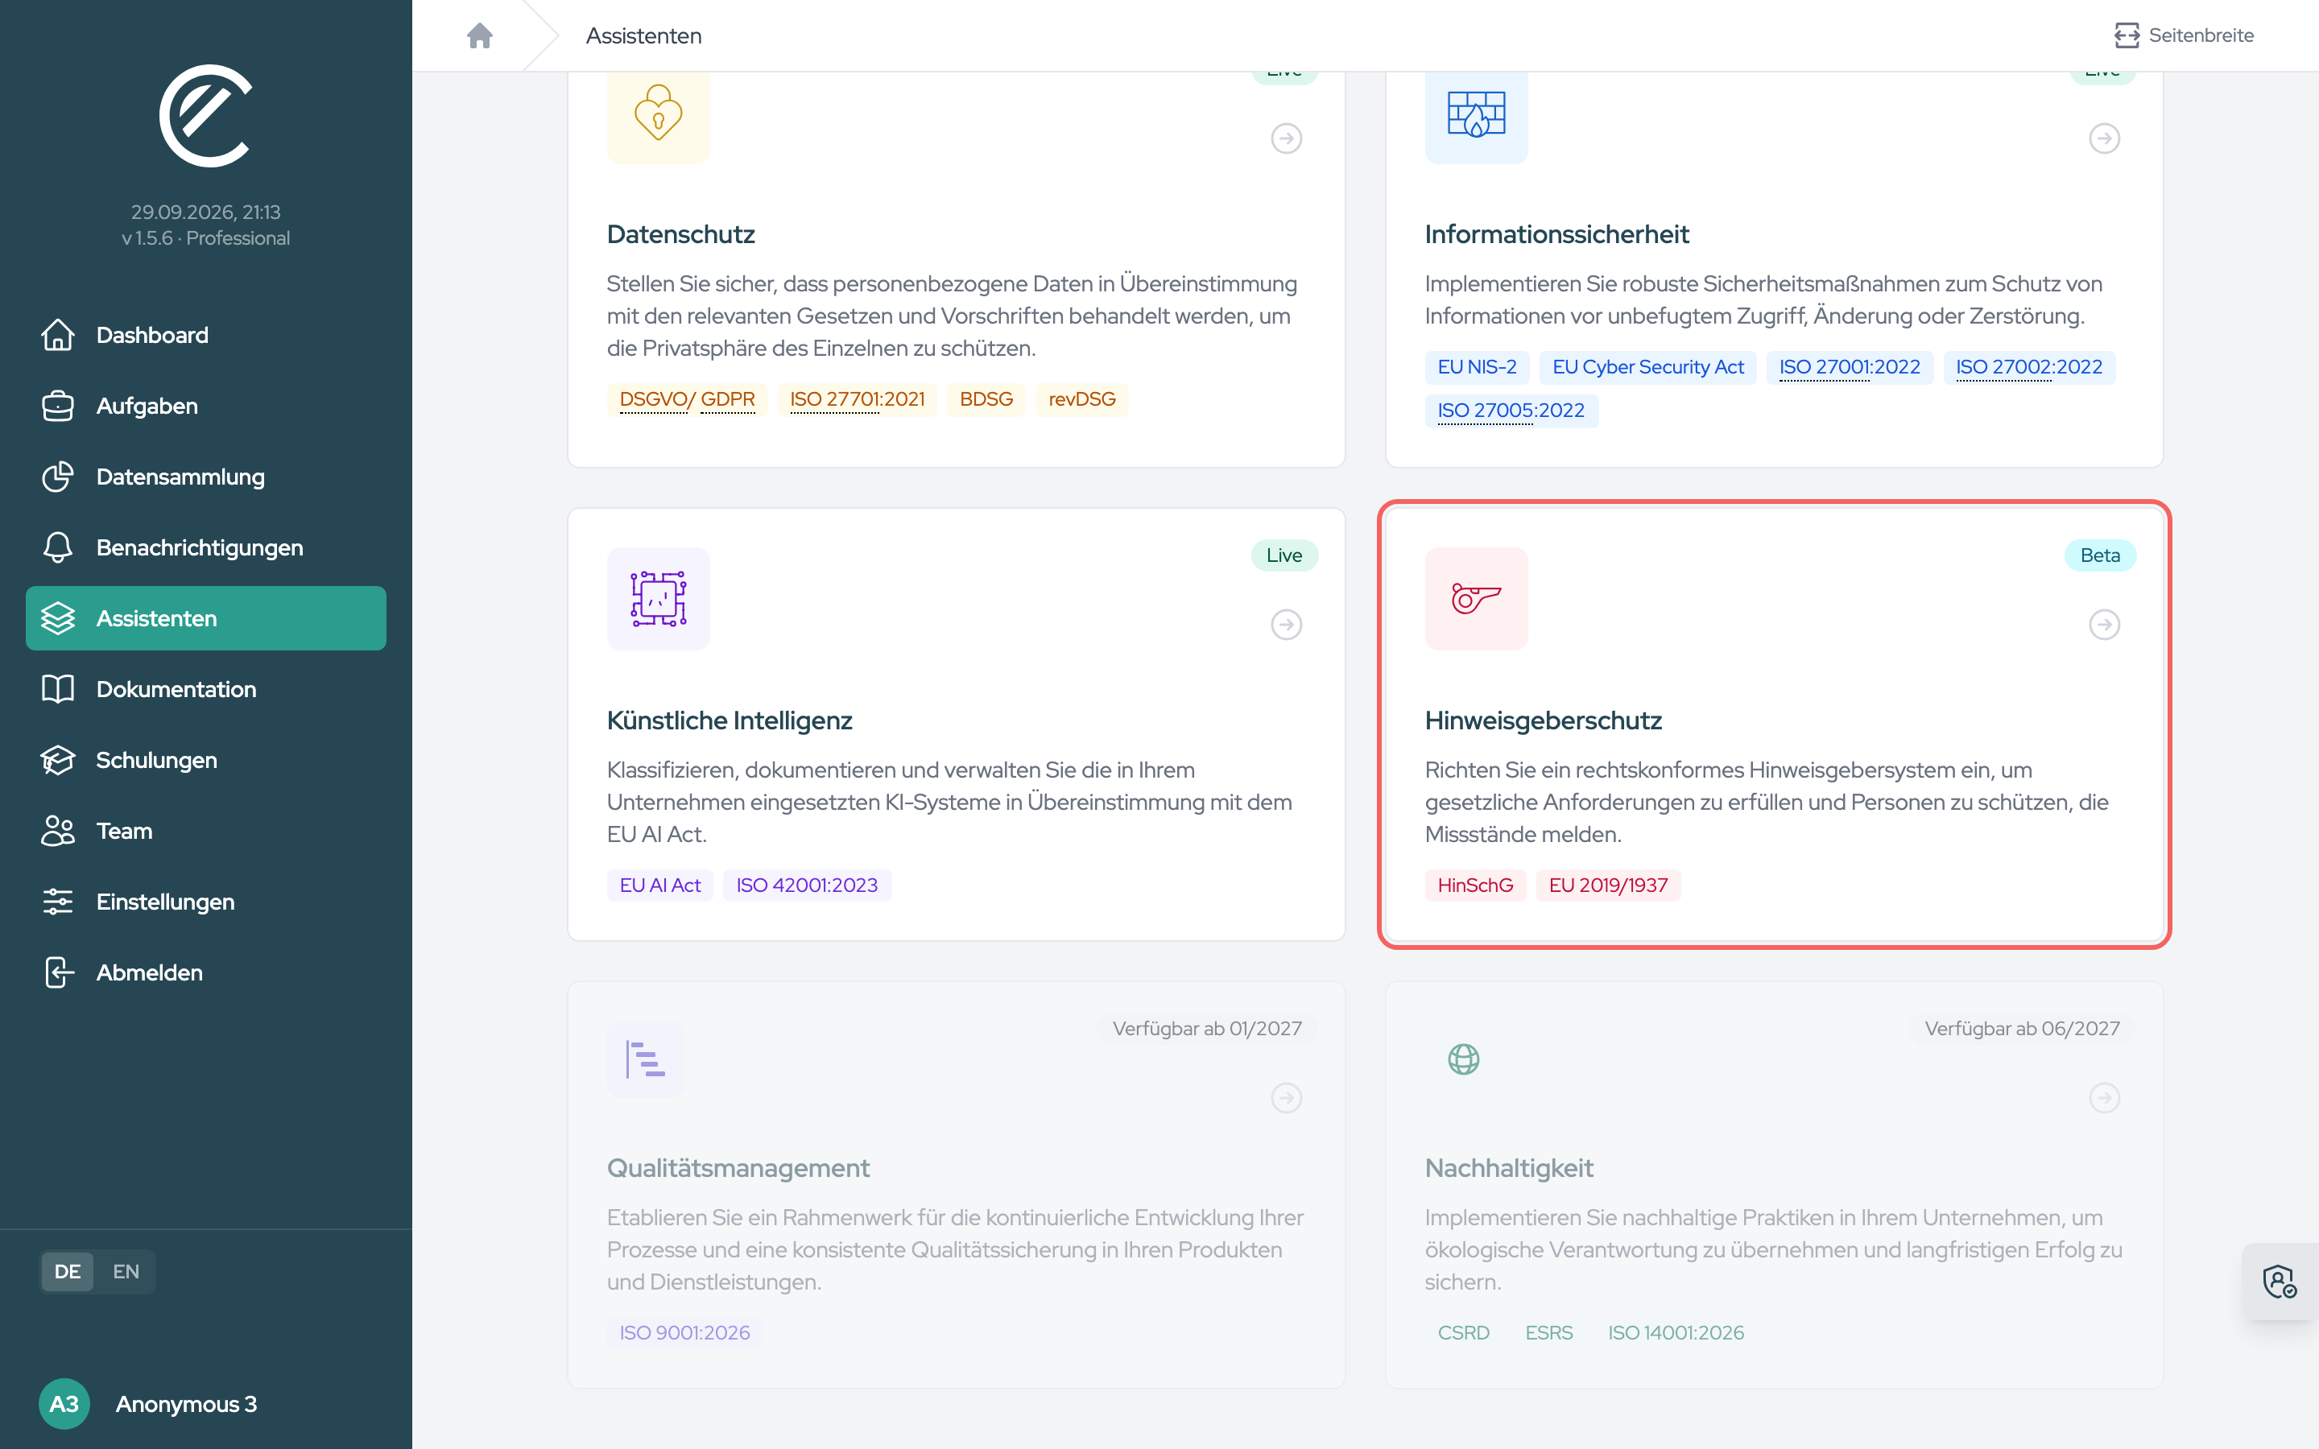
Task: Click the DSGVO/ GDPR tag
Action: (x=687, y=399)
